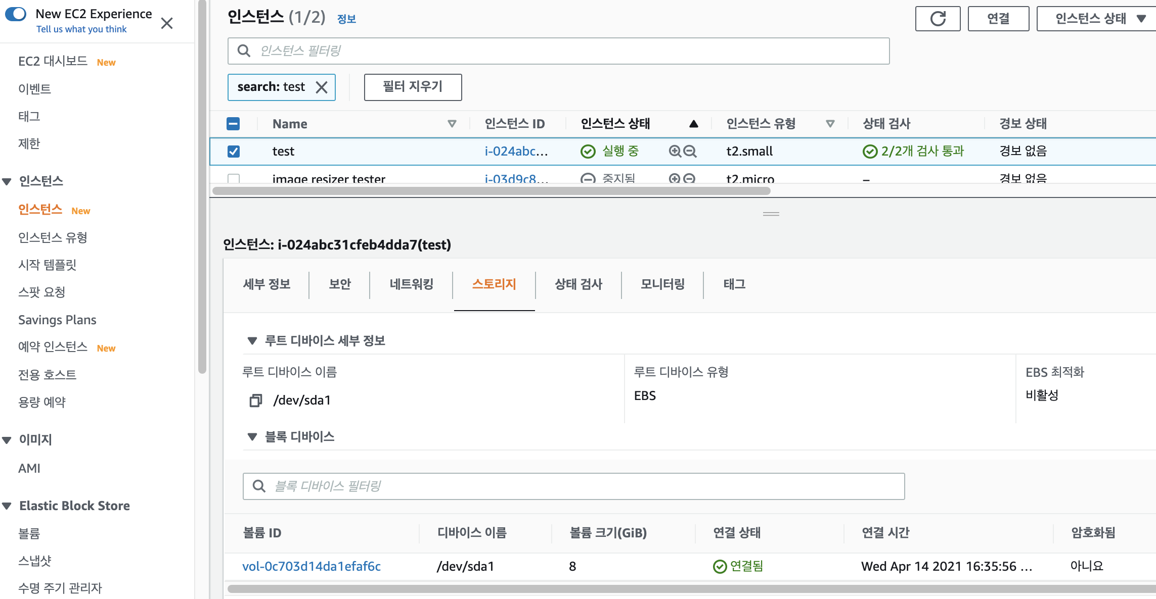Toggle the New EC2 Experience switch
The image size is (1156, 599).
pyautogui.click(x=16, y=14)
